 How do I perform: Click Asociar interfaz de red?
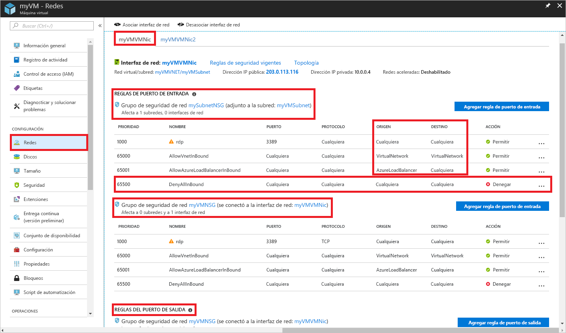coord(142,24)
